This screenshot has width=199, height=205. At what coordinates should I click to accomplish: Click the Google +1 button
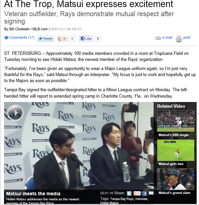pyautogui.click(x=62, y=39)
